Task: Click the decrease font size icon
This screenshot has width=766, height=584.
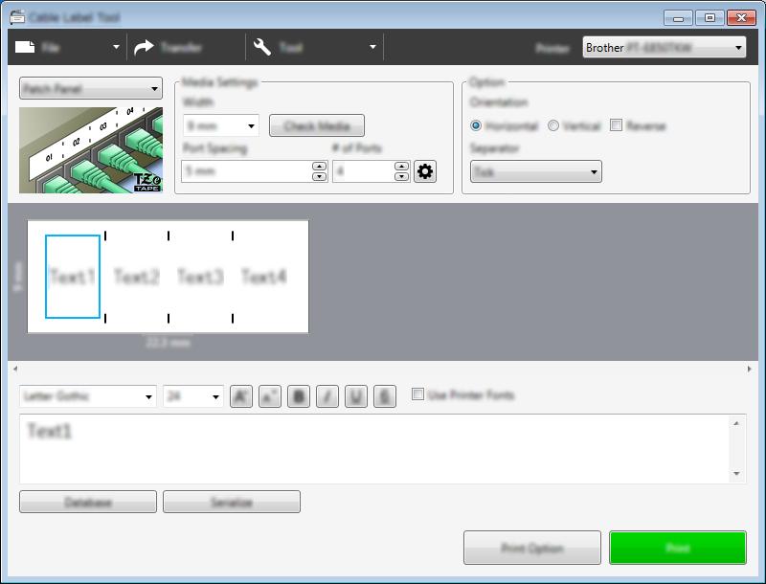Action: 270,396
